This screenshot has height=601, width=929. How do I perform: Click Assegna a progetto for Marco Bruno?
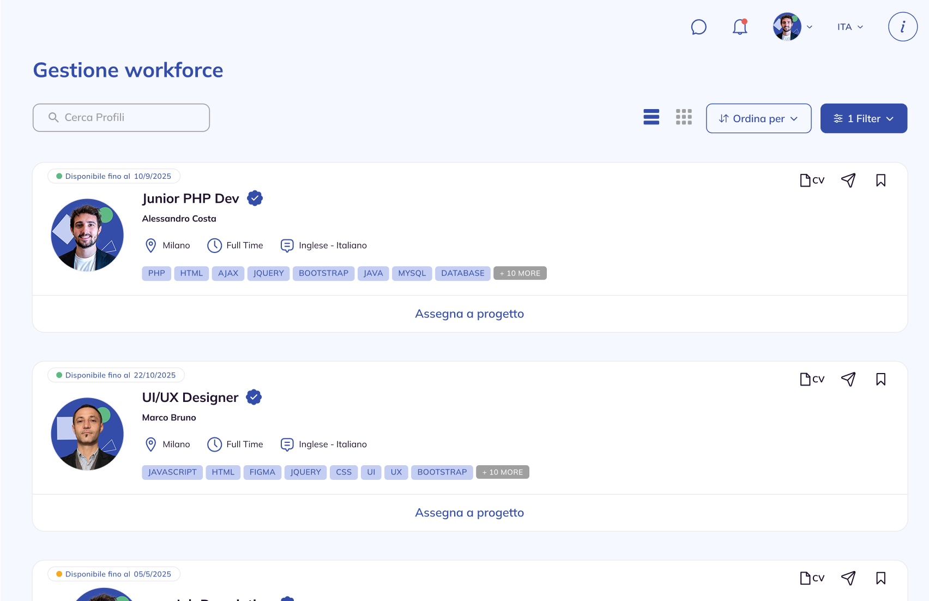[469, 513]
